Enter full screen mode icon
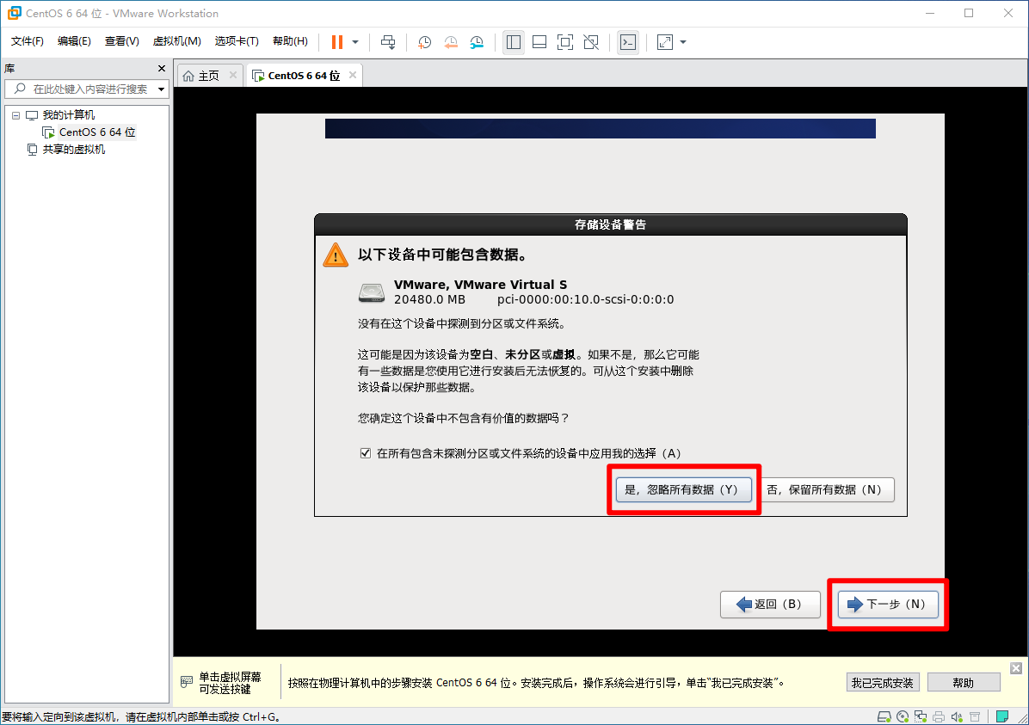 point(565,42)
